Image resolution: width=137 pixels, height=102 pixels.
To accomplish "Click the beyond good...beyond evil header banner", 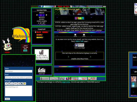I will coord(80,11).
